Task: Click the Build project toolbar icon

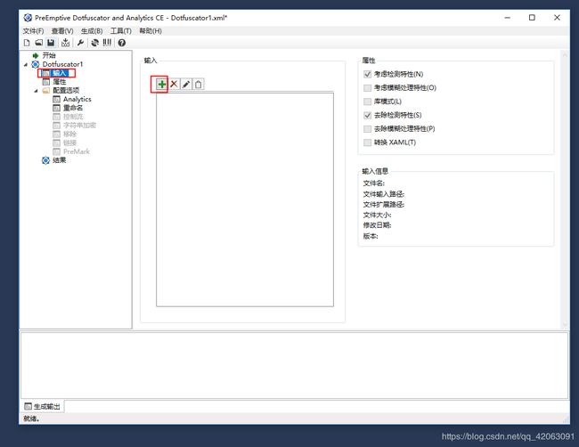Action: click(x=65, y=43)
